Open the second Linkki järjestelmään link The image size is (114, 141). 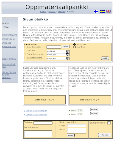click(x=37, y=115)
